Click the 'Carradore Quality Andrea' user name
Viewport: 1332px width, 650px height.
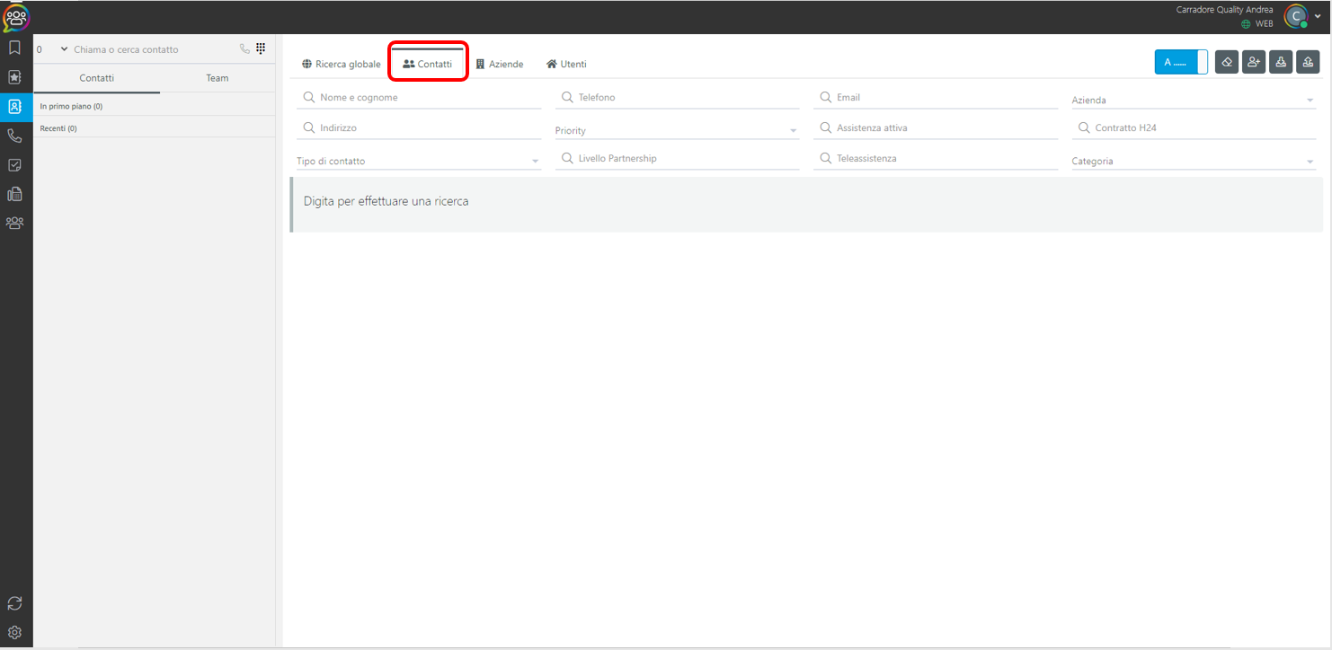(x=1224, y=10)
